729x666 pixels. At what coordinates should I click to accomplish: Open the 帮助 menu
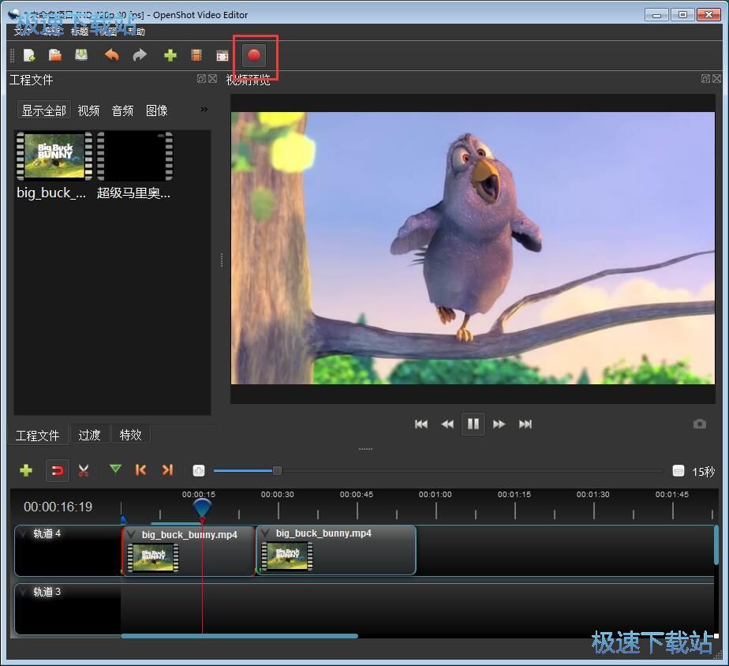coord(136,32)
